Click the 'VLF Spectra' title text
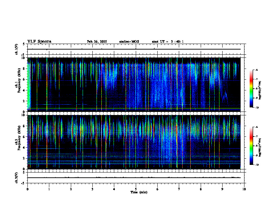This screenshot has width=275, height=212. coord(39,42)
